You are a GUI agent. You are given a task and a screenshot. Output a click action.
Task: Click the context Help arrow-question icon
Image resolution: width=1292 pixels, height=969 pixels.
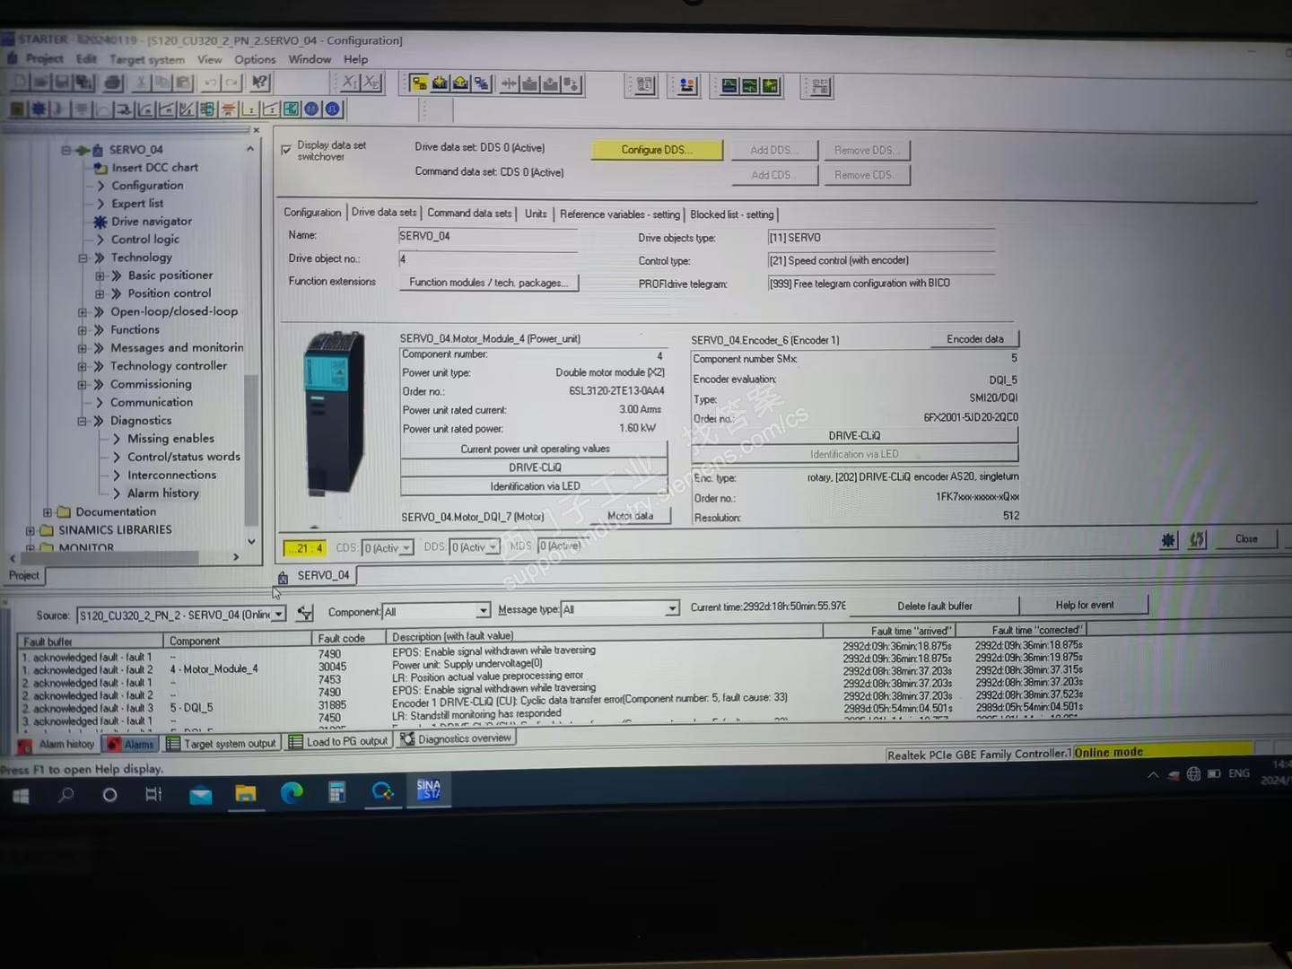click(x=260, y=83)
